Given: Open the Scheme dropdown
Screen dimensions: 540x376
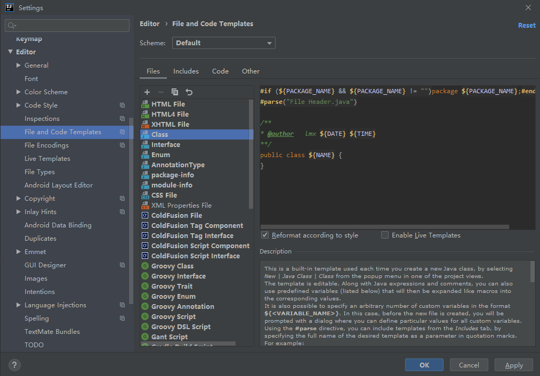Looking at the screenshot, I should point(223,43).
